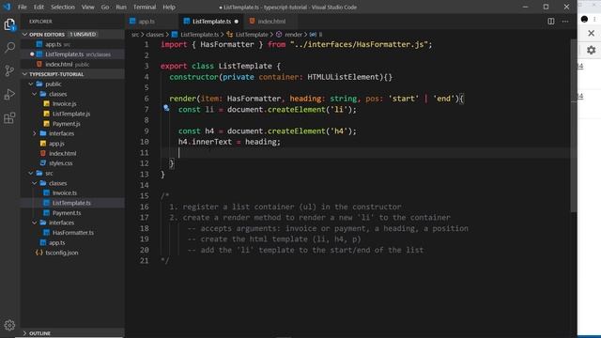Viewport: 601px width, 338px height.
Task: Open the File menu
Action: coord(23,7)
